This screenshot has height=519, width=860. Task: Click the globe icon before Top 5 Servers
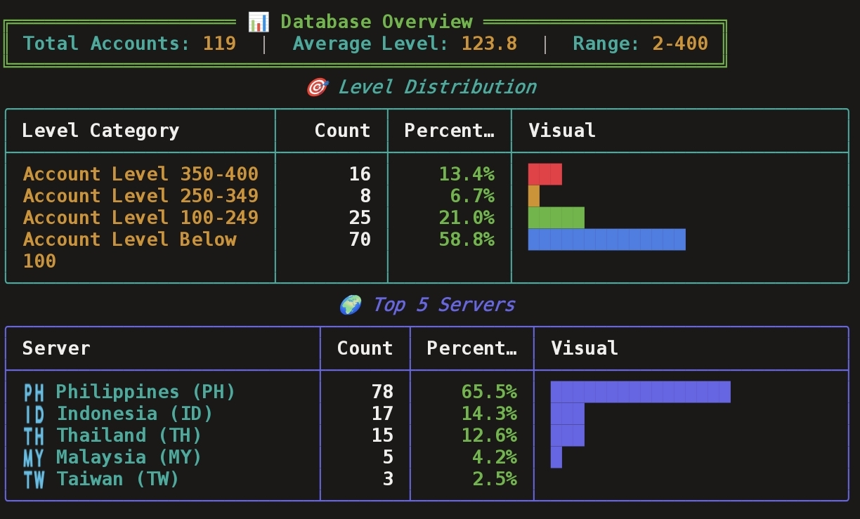[350, 305]
